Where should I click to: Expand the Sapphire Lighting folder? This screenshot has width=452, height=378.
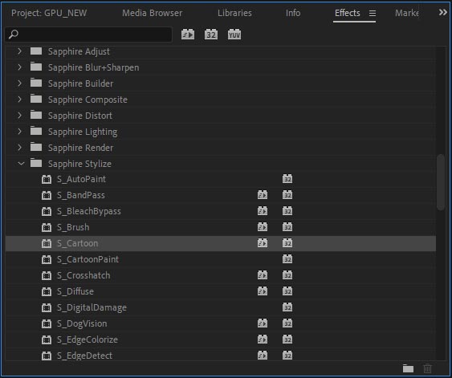click(x=19, y=132)
